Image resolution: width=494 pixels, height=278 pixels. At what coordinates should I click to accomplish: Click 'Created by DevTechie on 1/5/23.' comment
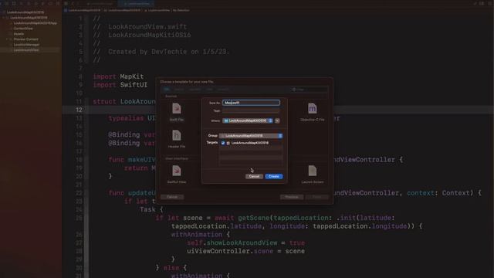pos(169,52)
